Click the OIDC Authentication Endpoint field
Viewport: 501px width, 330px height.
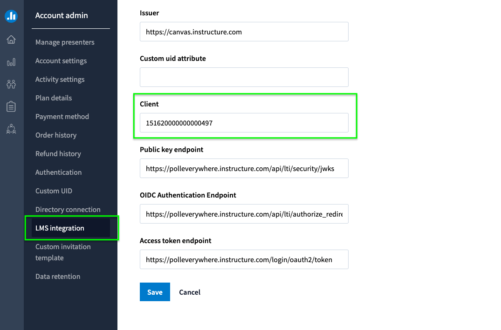[244, 214]
